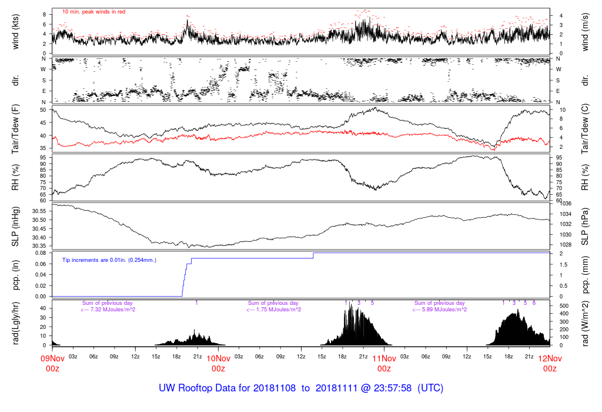Viewport: 602px width, 412px height.
Task: Click the "pcp. (in)" axis label
Action: click(15, 275)
